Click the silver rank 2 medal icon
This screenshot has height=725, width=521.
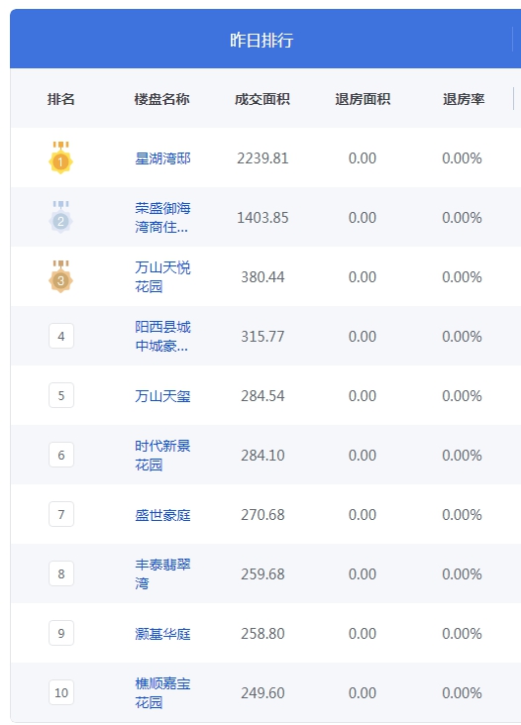tap(60, 217)
